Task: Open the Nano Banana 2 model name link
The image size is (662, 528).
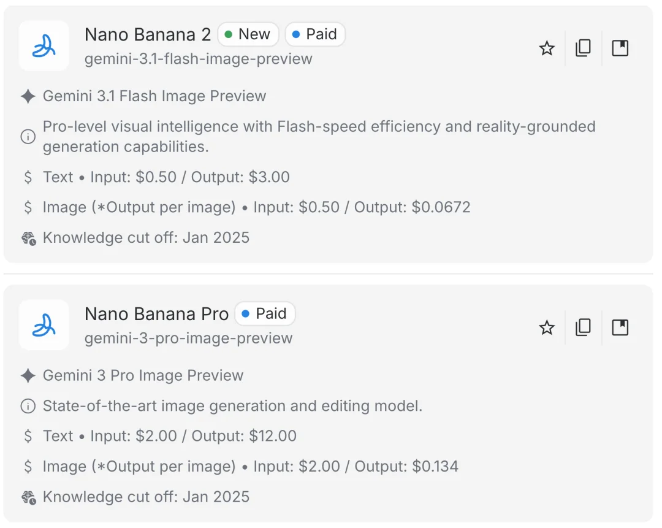Action: pos(147,35)
